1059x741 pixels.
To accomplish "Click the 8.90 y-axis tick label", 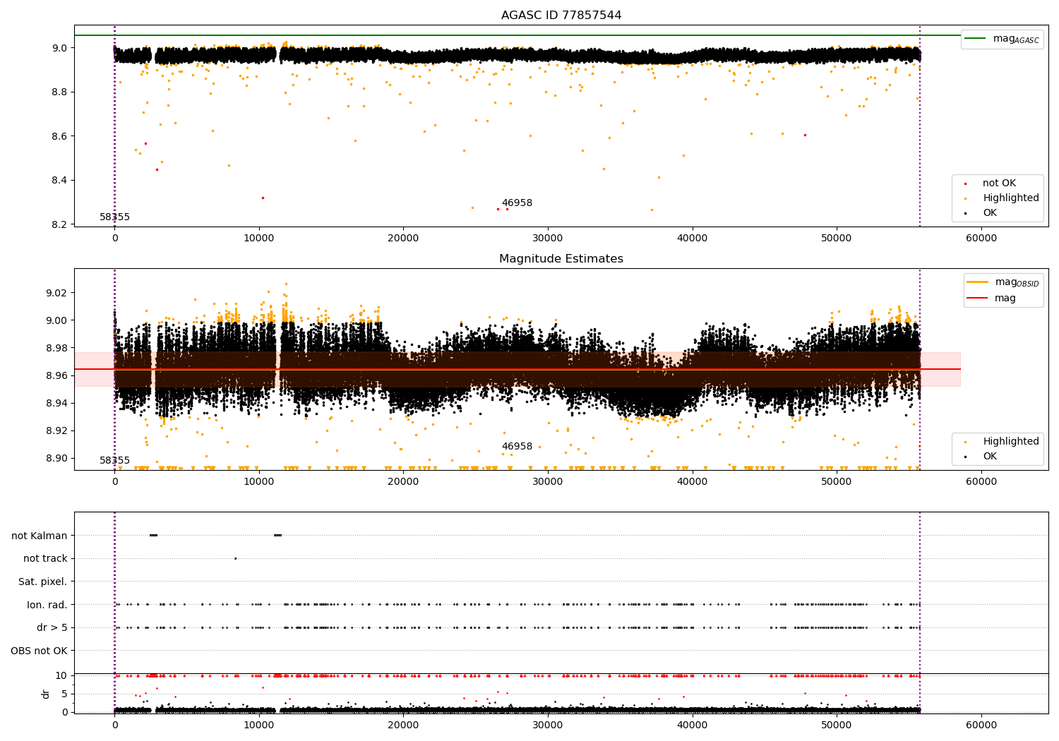I will pyautogui.click(x=56, y=459).
